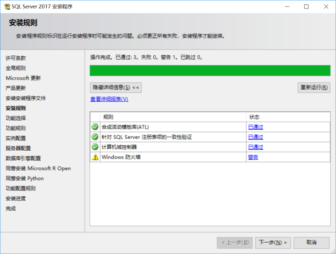This screenshot has height=254, width=336.
Task: Click 已通过 link for 计算机域控制器
Action: 255,147
